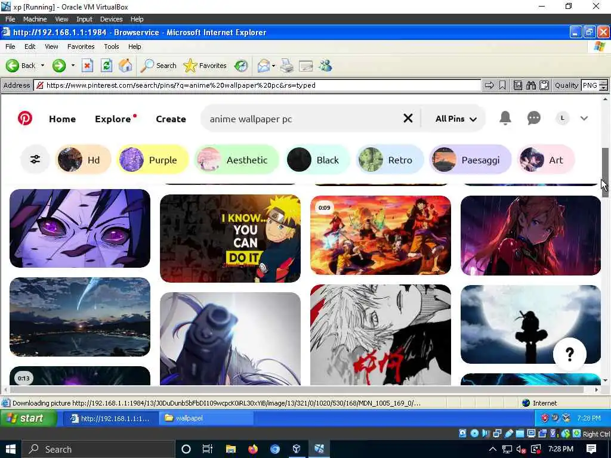Open the Favorites star toolbar button
Viewport: 611px width, 458px height.
(205, 66)
